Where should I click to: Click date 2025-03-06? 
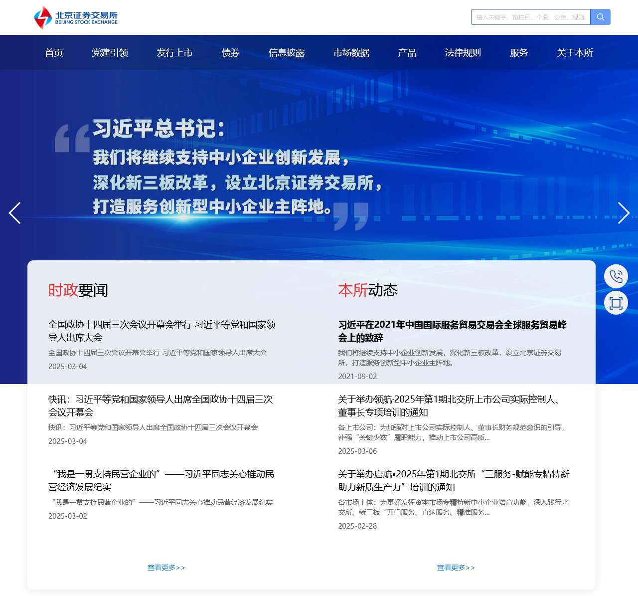point(357,451)
